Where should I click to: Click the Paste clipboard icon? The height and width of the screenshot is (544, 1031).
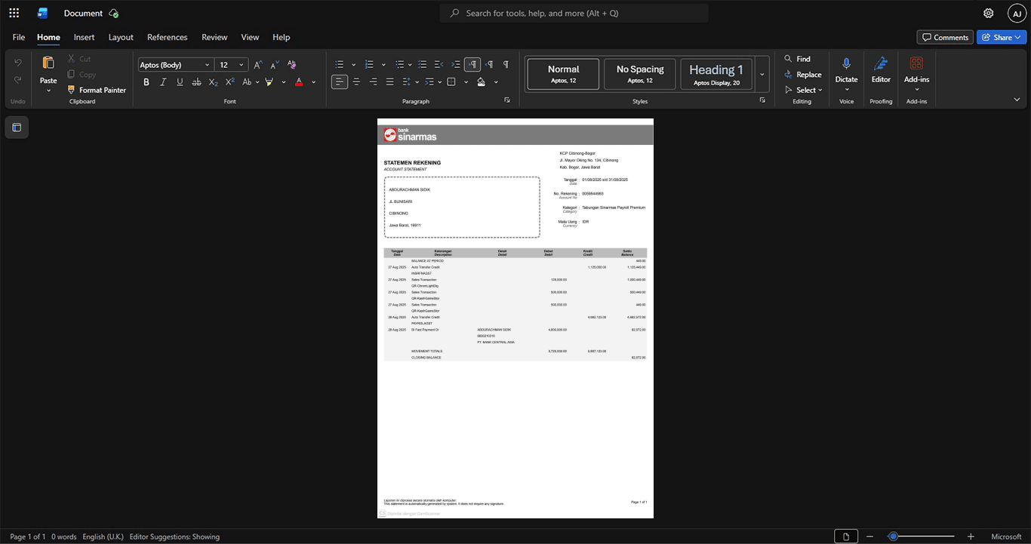[x=48, y=63]
